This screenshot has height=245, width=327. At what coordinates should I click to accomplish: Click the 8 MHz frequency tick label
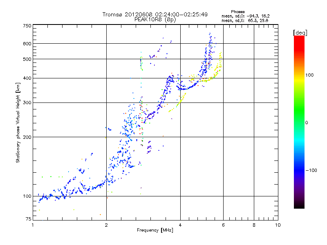[254, 225]
